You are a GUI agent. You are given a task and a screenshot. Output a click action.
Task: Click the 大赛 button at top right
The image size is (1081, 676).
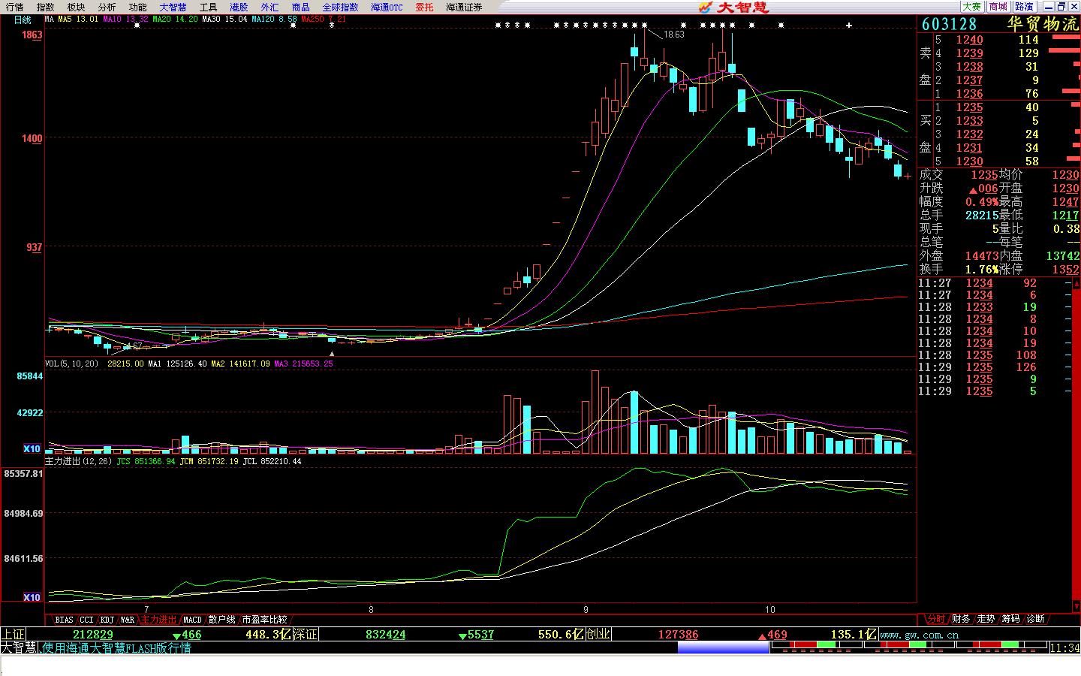[971, 7]
